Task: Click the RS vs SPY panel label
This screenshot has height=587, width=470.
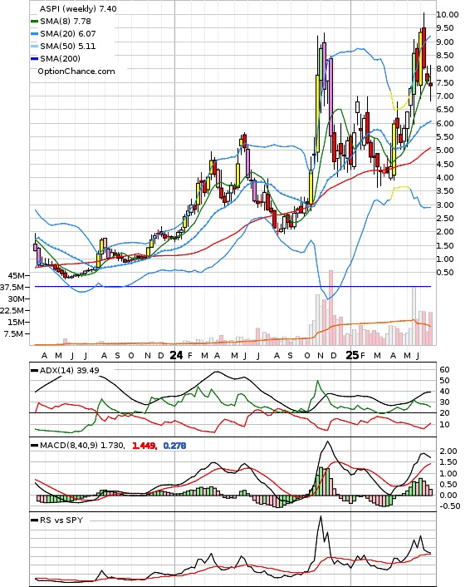Action: click(x=61, y=520)
